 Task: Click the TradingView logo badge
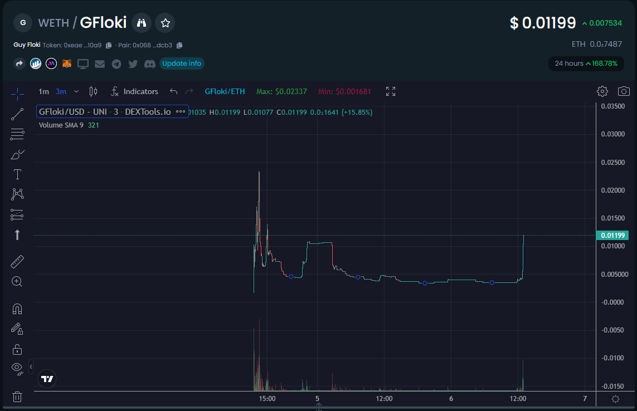(47, 379)
